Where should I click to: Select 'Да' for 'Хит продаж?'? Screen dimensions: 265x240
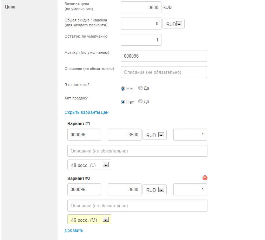pos(140,102)
